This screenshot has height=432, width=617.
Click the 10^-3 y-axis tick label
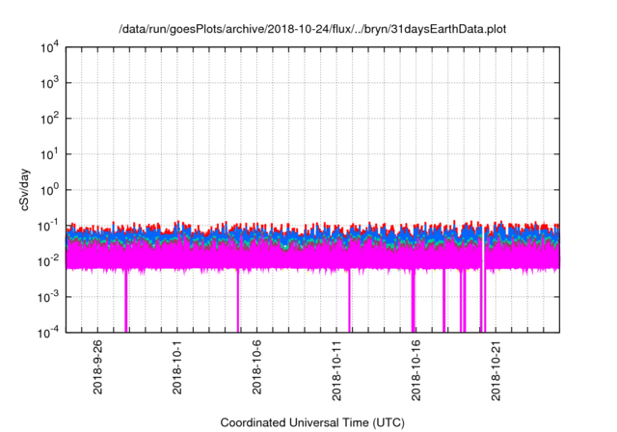coord(50,296)
